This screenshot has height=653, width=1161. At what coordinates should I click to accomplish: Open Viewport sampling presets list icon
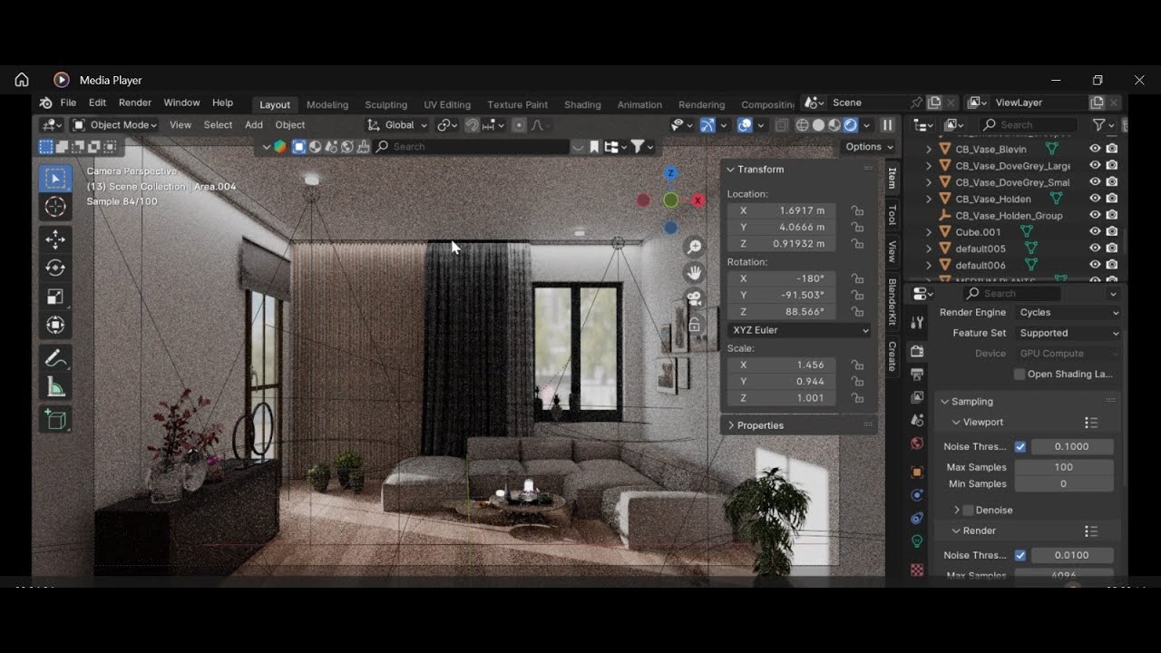1091,423
